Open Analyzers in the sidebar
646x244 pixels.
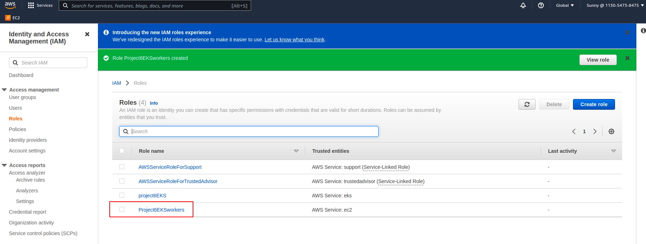27,191
